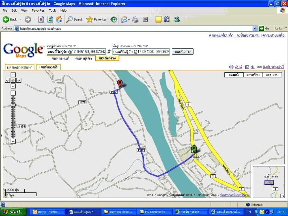The height and width of the screenshot is (216, 288).
Task: Open the address bar URL dropdown
Action: pos(255,29)
